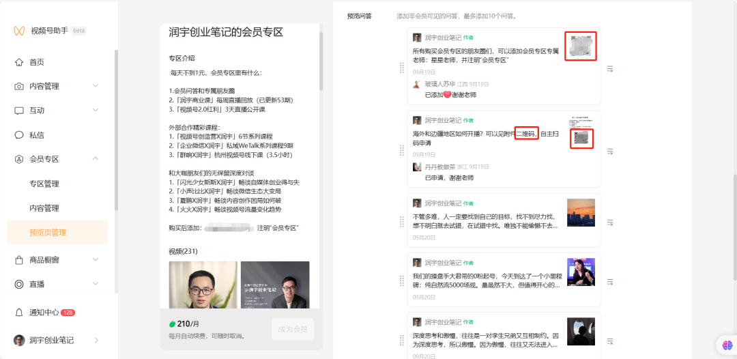The height and width of the screenshot is (359, 737).
Task: Click the 商品橱窗 shopping bag icon
Action: (19, 260)
